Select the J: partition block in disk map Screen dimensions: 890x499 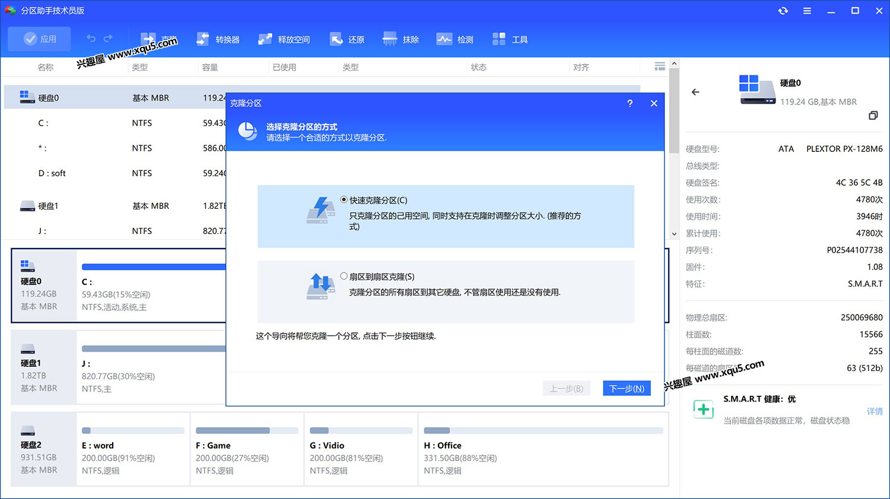click(x=152, y=367)
